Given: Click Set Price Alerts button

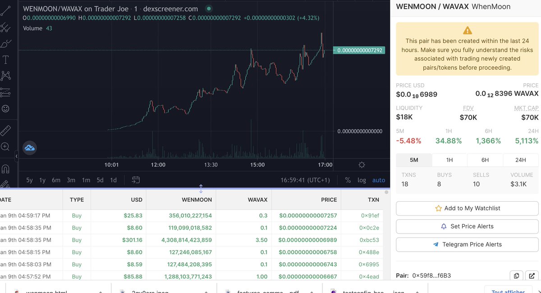Looking at the screenshot, I should click(467, 226).
